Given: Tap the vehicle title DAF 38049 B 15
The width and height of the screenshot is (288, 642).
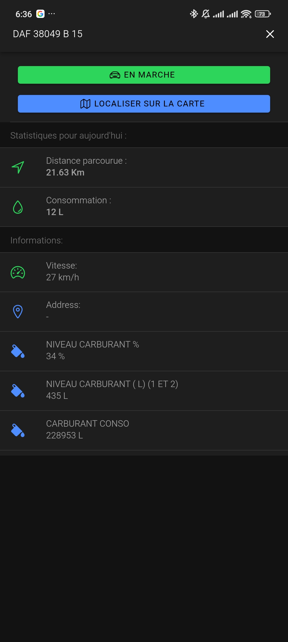Looking at the screenshot, I should click(48, 34).
